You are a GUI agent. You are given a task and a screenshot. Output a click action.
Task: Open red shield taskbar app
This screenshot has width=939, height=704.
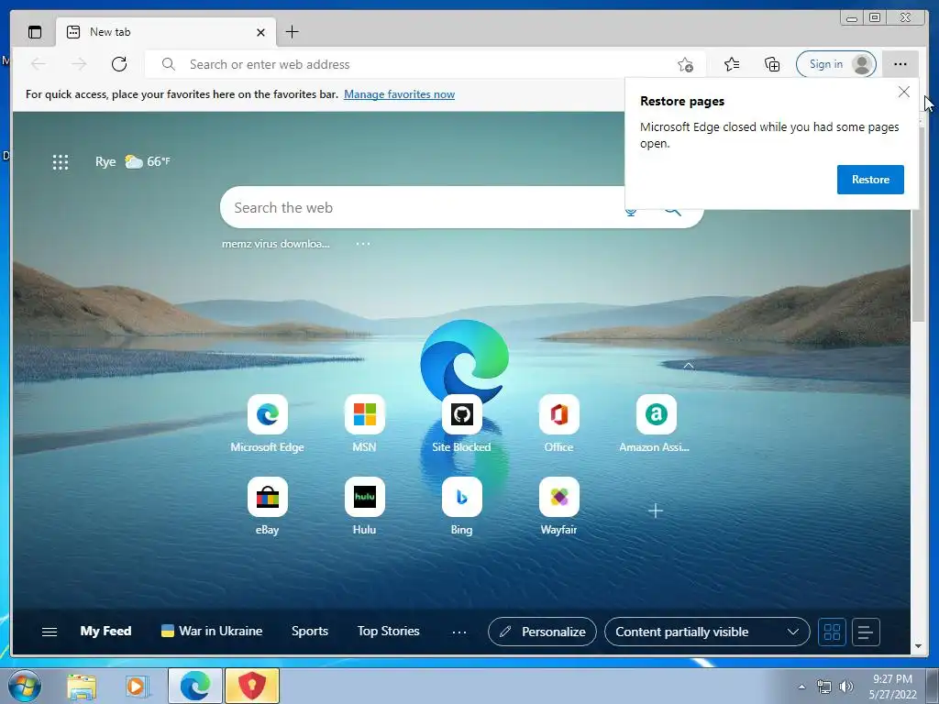(252, 686)
